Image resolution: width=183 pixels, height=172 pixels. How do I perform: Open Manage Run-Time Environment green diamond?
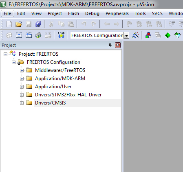pyautogui.click(x=168, y=35)
